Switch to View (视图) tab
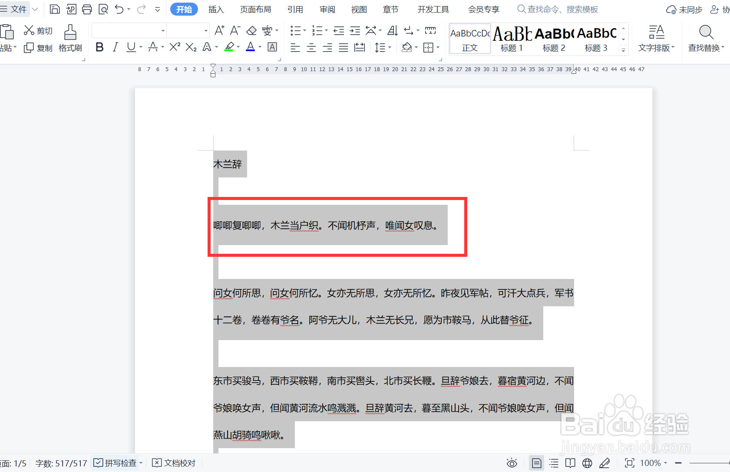This screenshot has height=472, width=730. (359, 10)
